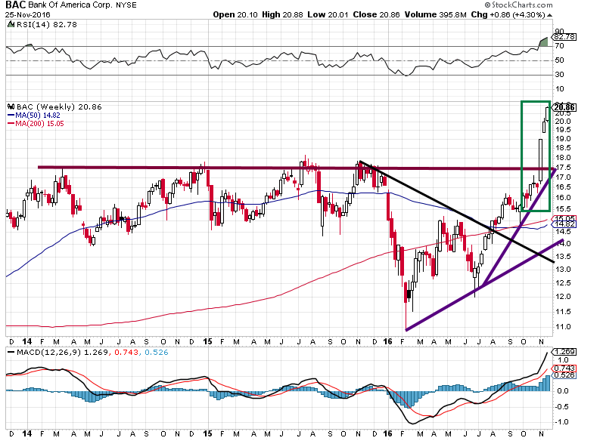603x444 pixels.
Task: Click the 19.0 price axis label
Action: [563, 139]
